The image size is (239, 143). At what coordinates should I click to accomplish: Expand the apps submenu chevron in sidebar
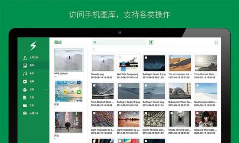(x=46, y=90)
